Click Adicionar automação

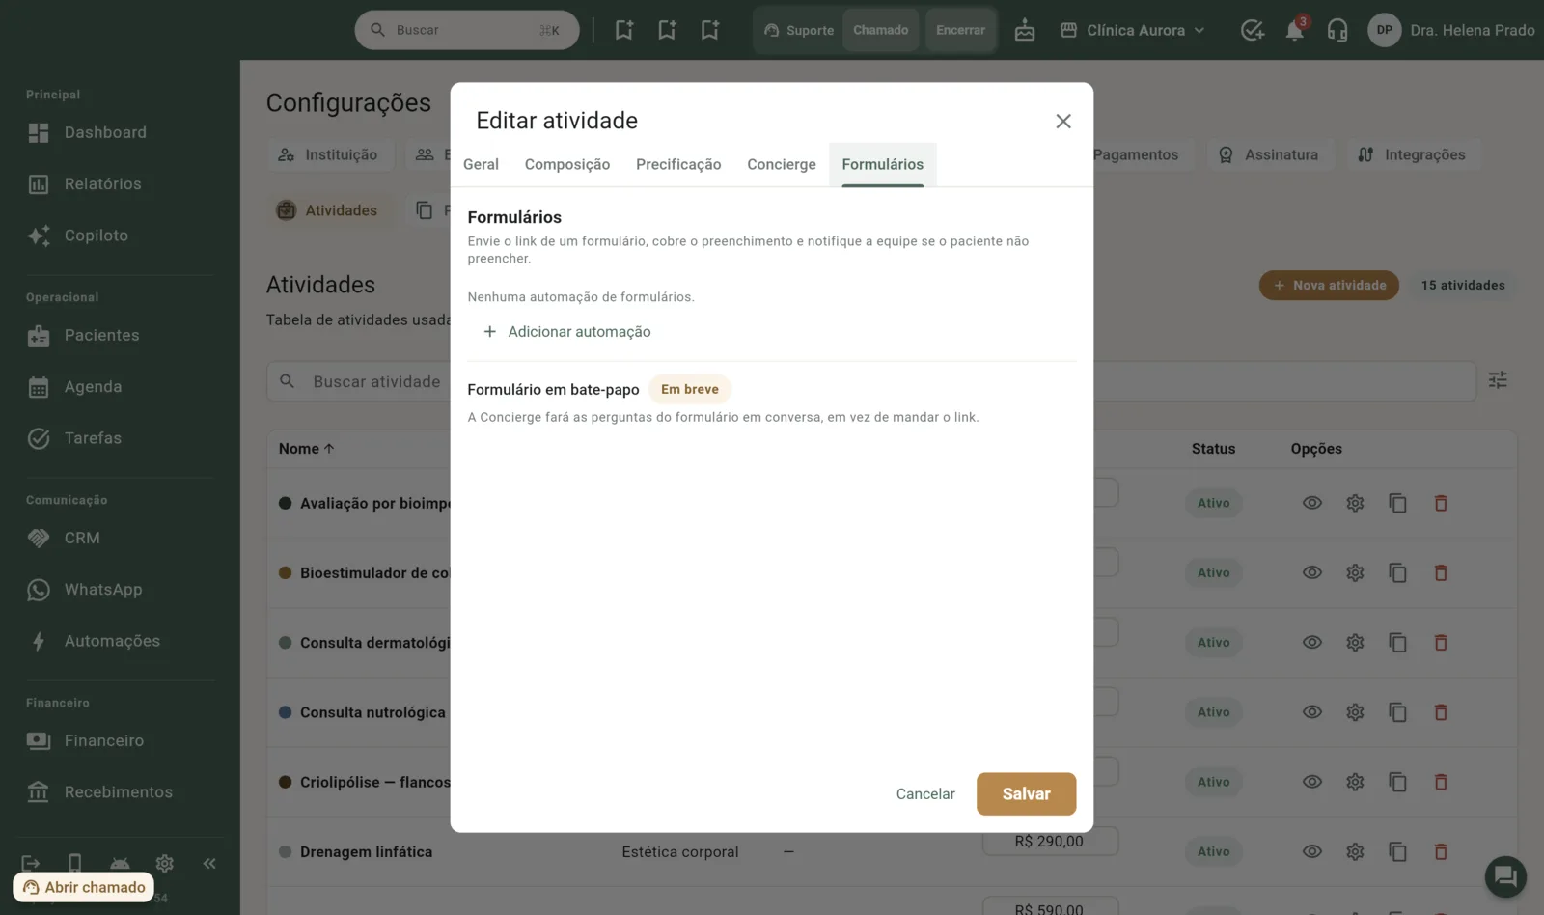click(x=567, y=332)
